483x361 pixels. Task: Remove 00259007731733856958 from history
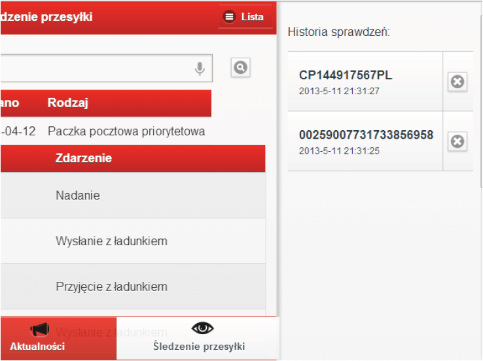457,141
